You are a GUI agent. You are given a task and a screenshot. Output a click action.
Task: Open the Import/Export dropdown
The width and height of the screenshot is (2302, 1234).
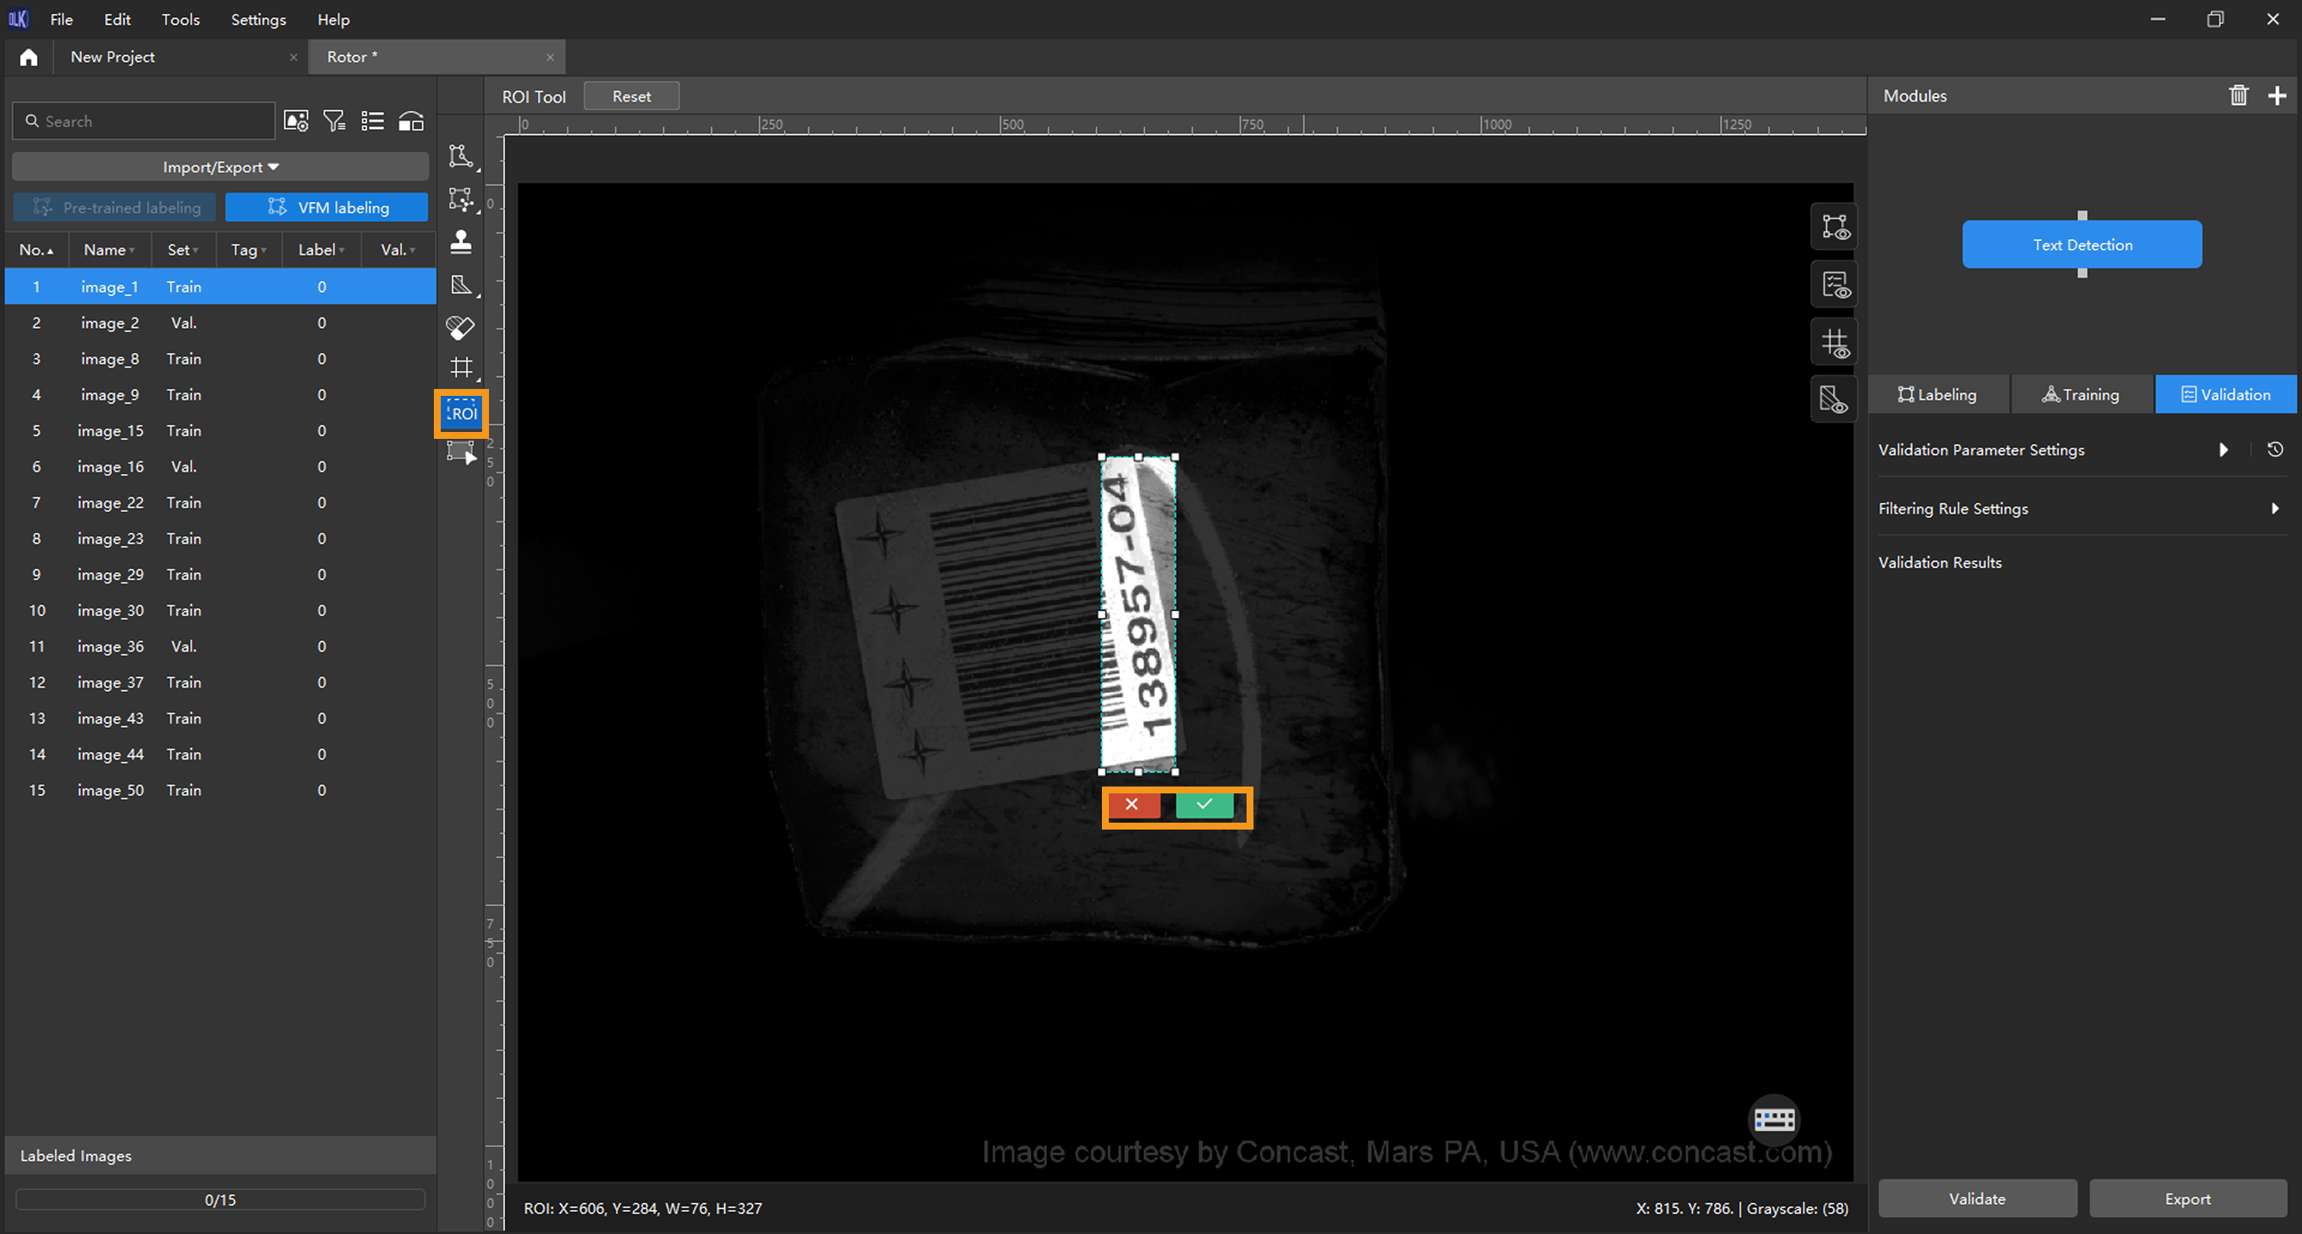[220, 167]
